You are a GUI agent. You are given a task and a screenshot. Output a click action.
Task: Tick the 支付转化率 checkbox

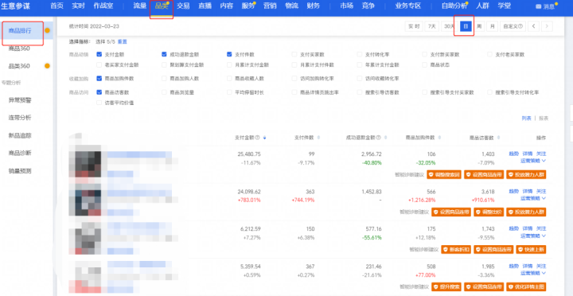[360, 54]
